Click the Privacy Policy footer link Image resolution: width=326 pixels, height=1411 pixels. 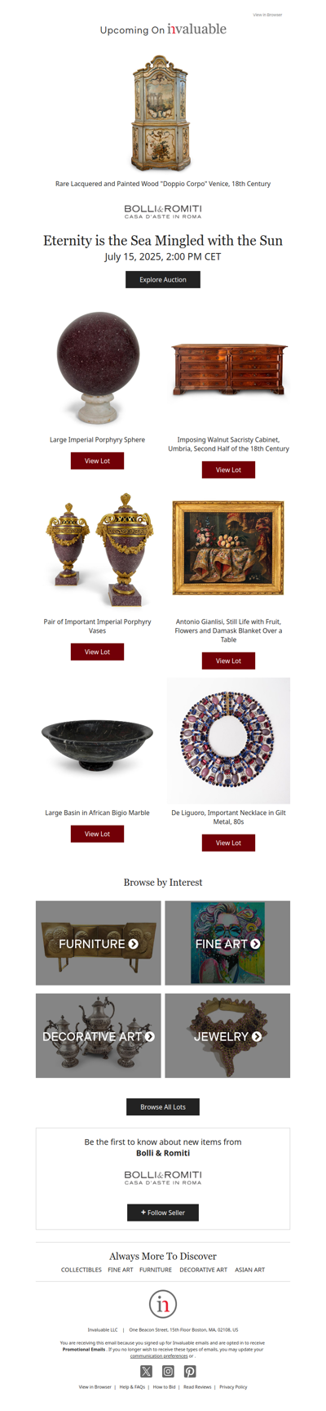point(233,1387)
